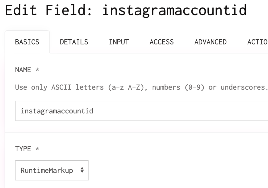
Task: Click the asterisk next to NAME
Action: [x=37, y=70]
